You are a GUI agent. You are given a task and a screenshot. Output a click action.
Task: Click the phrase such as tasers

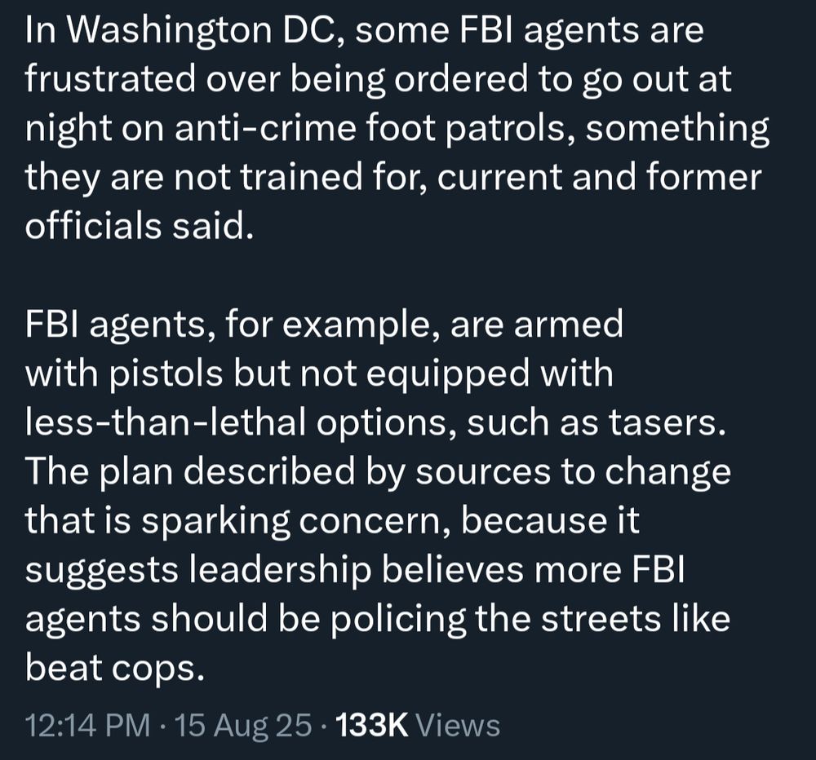pyautogui.click(x=596, y=422)
